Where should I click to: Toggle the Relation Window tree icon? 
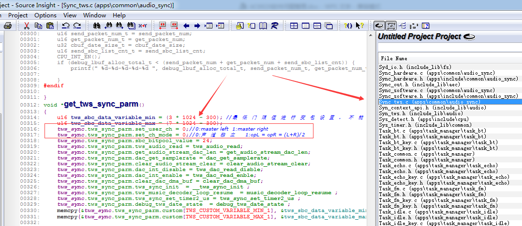click(403, 26)
